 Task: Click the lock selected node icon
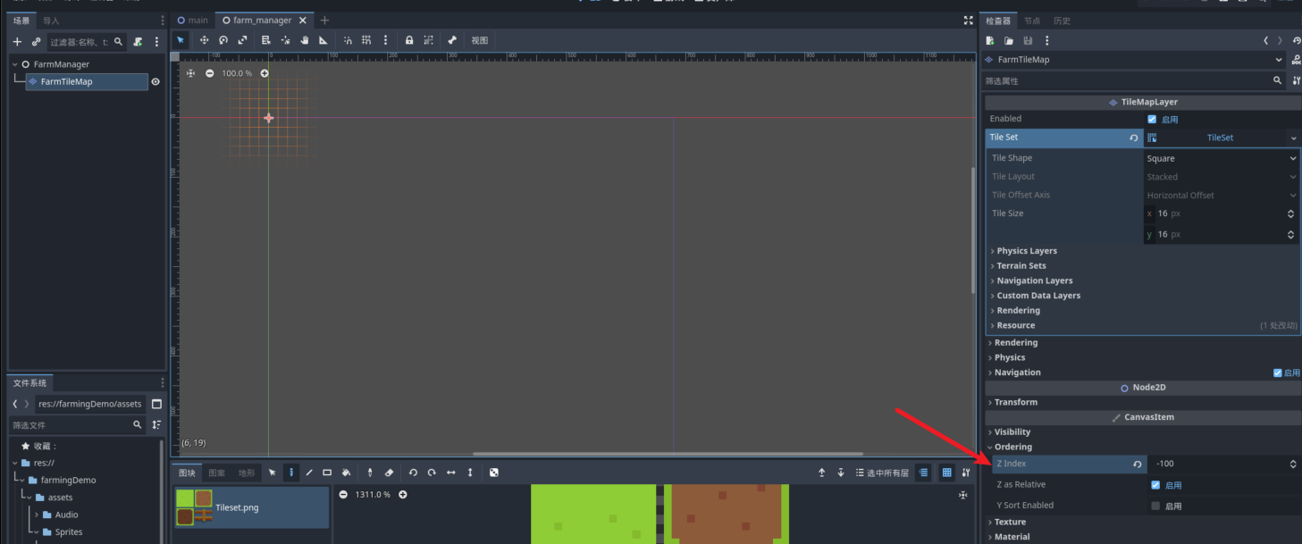[x=409, y=40]
